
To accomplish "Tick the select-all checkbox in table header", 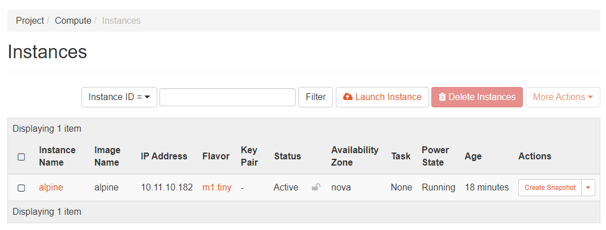I will pos(21,157).
